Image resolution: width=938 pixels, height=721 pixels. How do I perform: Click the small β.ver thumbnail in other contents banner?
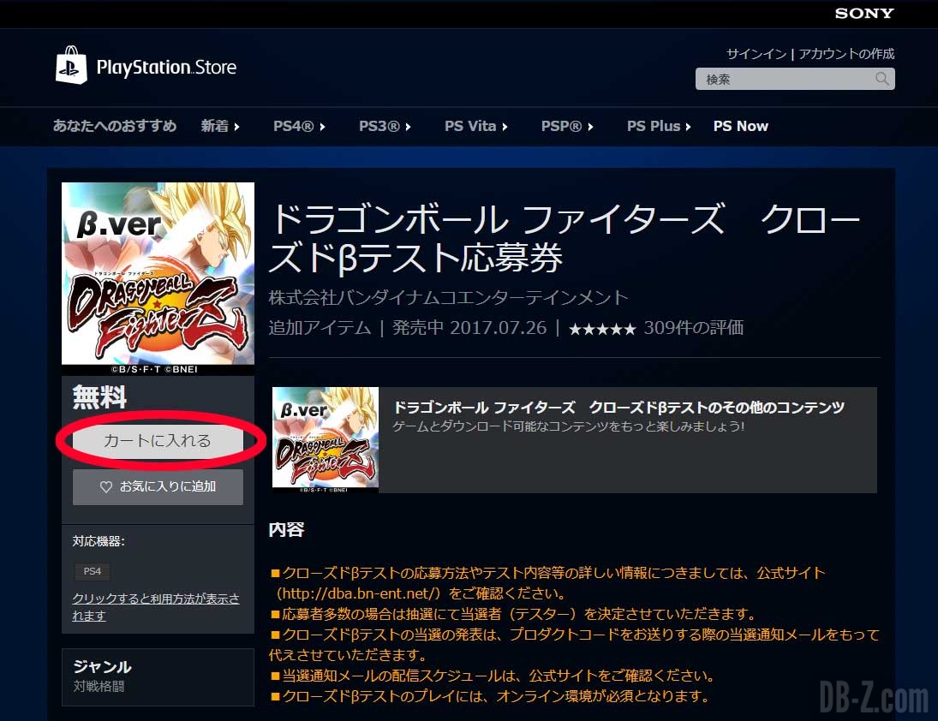click(x=326, y=440)
